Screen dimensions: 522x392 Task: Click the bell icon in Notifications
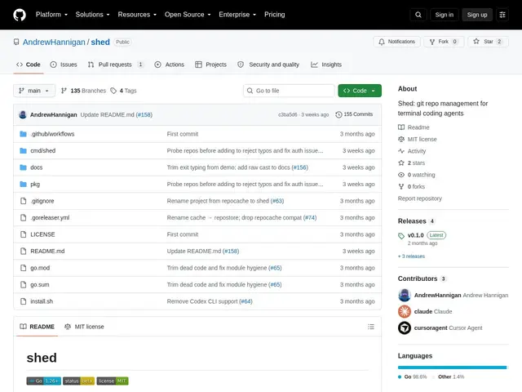pos(382,42)
